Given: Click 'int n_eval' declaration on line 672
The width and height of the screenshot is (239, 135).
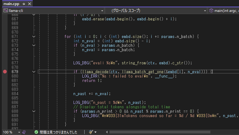Looking at the screenshot, I should pos(84,41).
